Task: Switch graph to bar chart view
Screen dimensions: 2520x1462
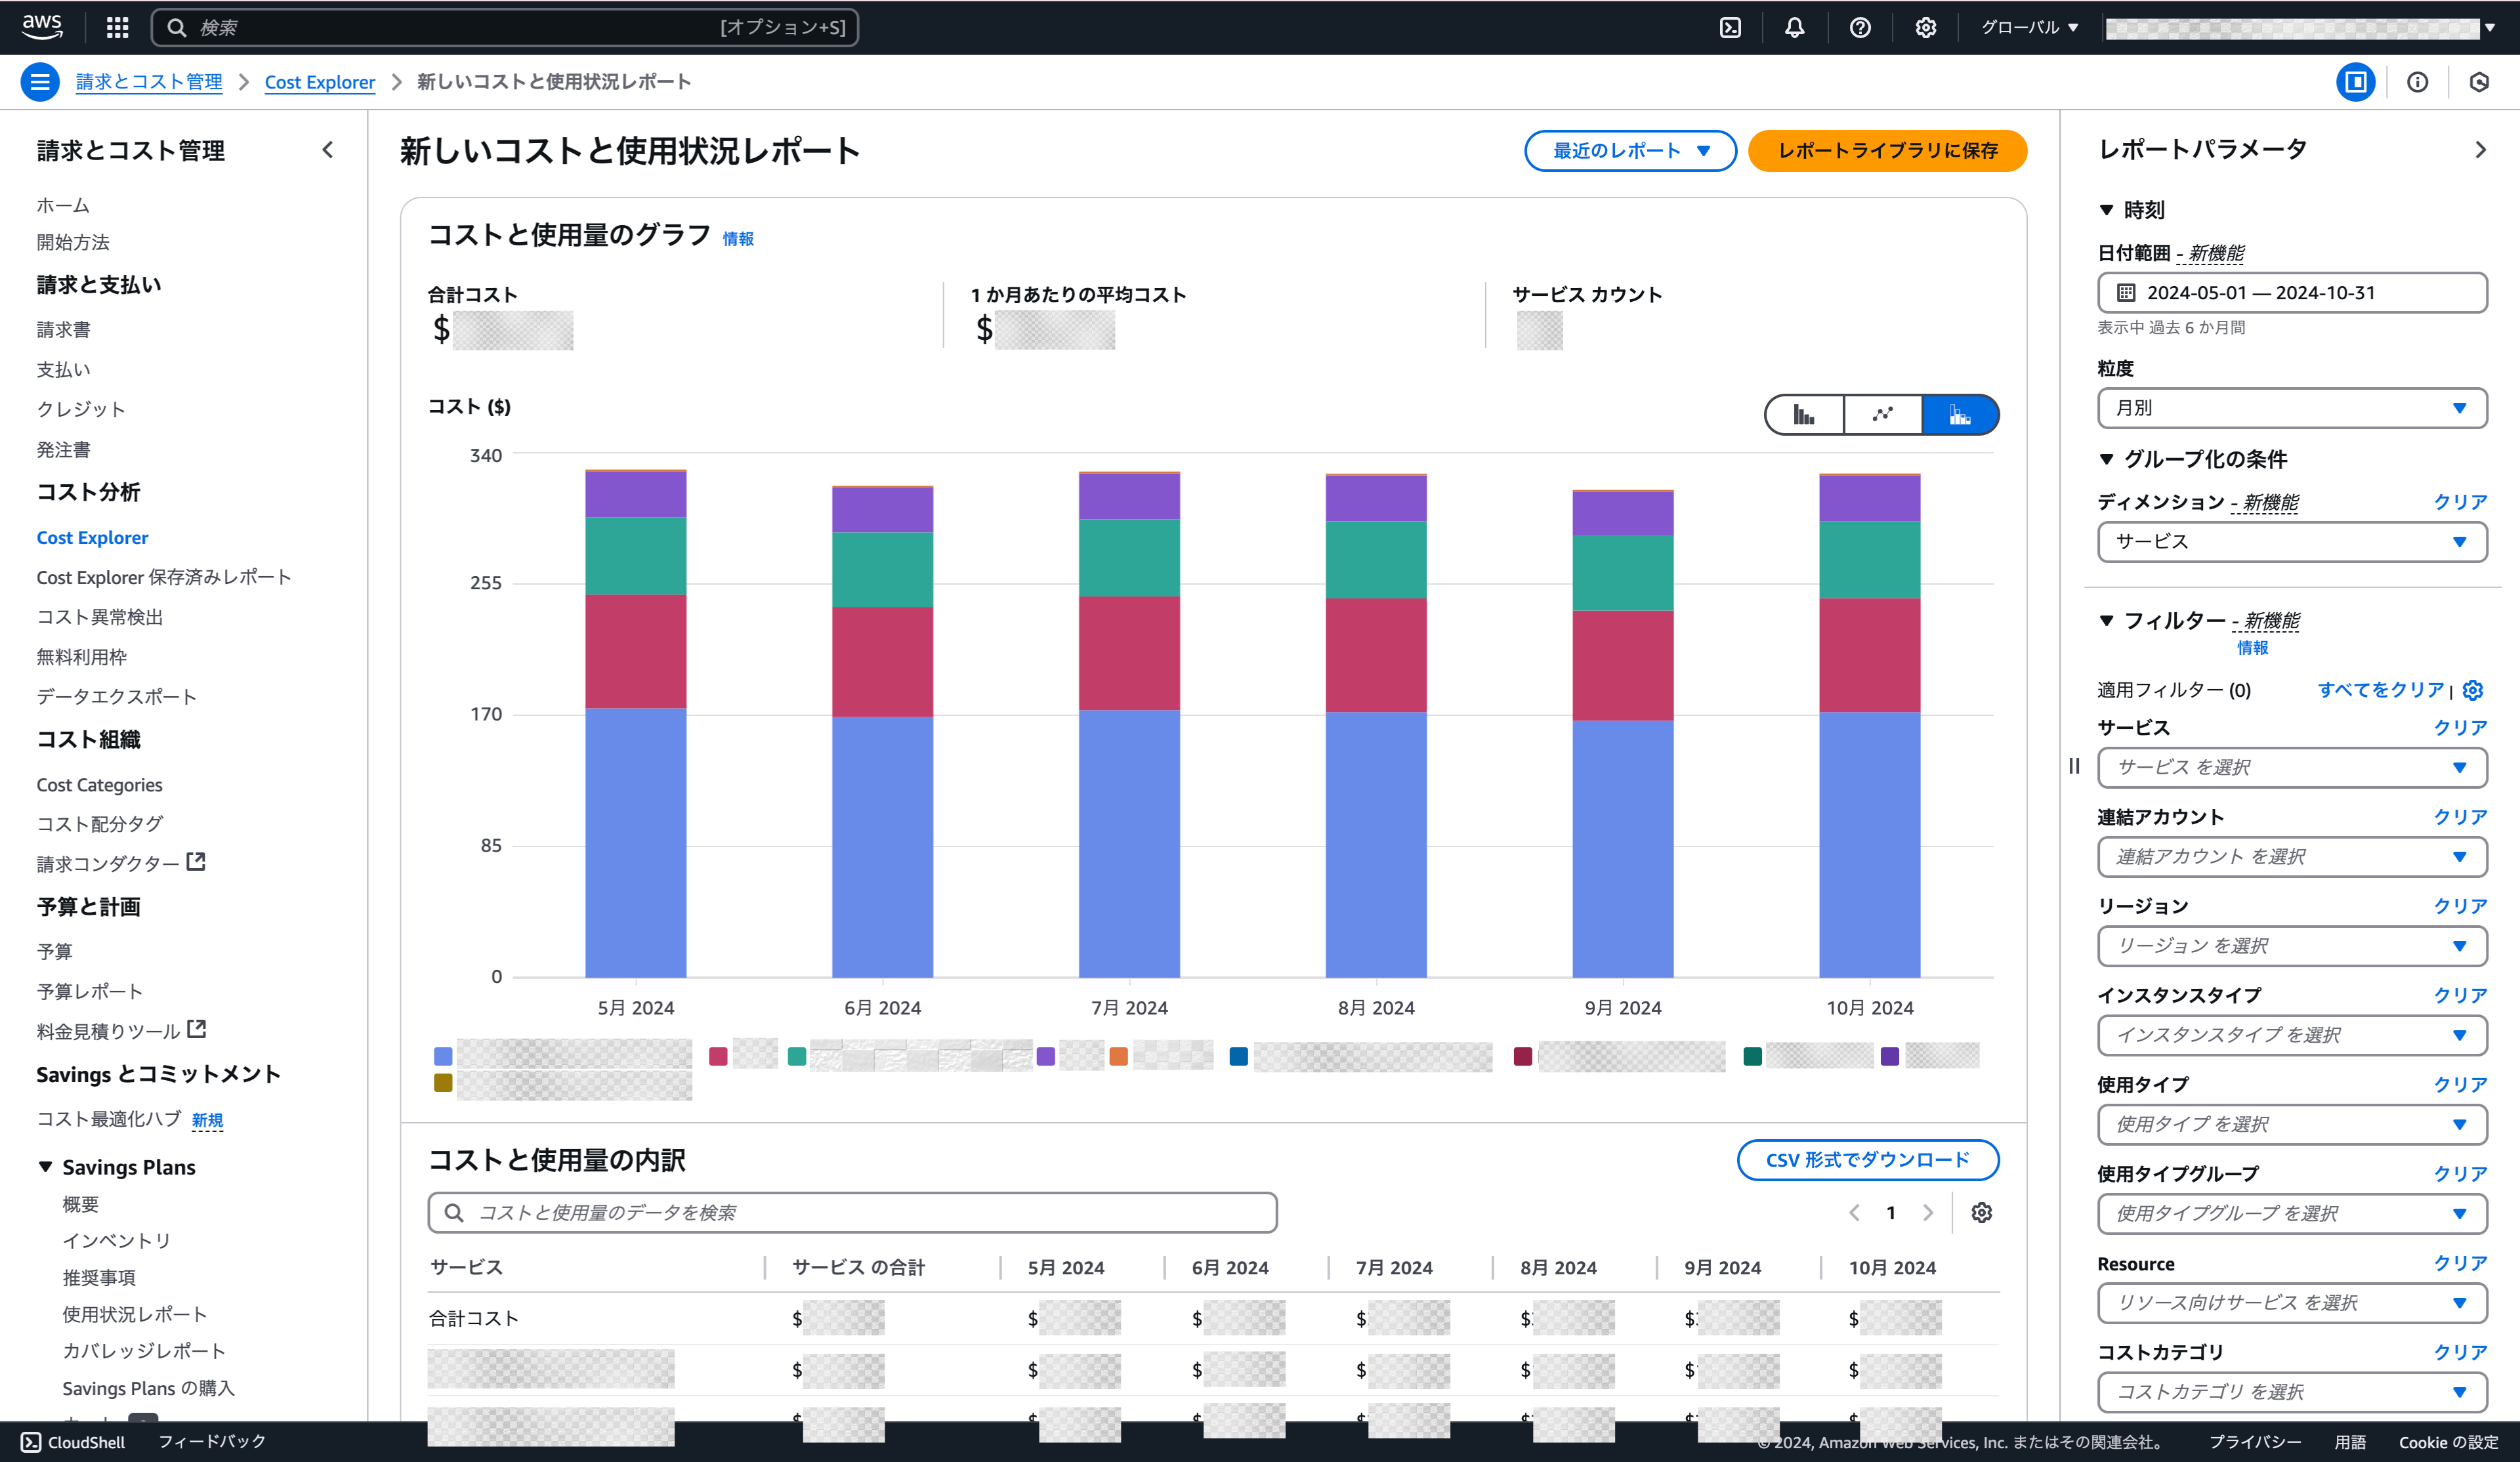Action: click(1804, 415)
